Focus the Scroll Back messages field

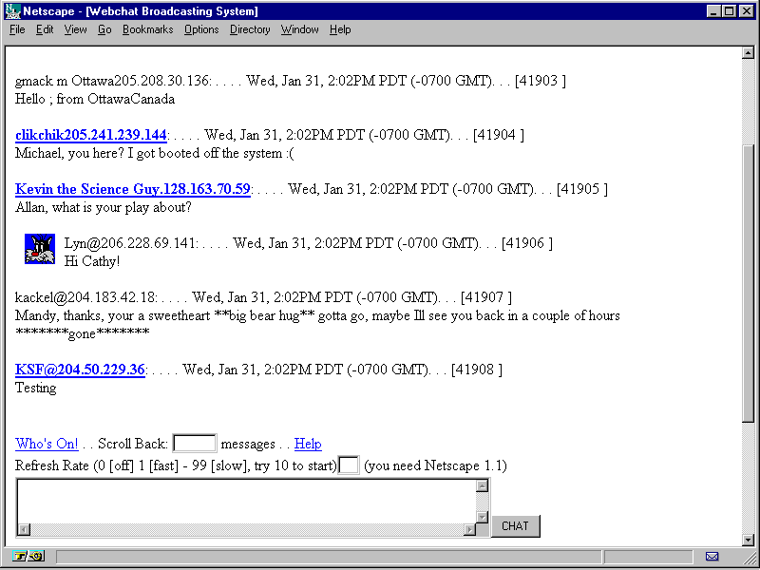194,444
